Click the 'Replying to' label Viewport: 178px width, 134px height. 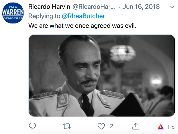[x=44, y=16]
